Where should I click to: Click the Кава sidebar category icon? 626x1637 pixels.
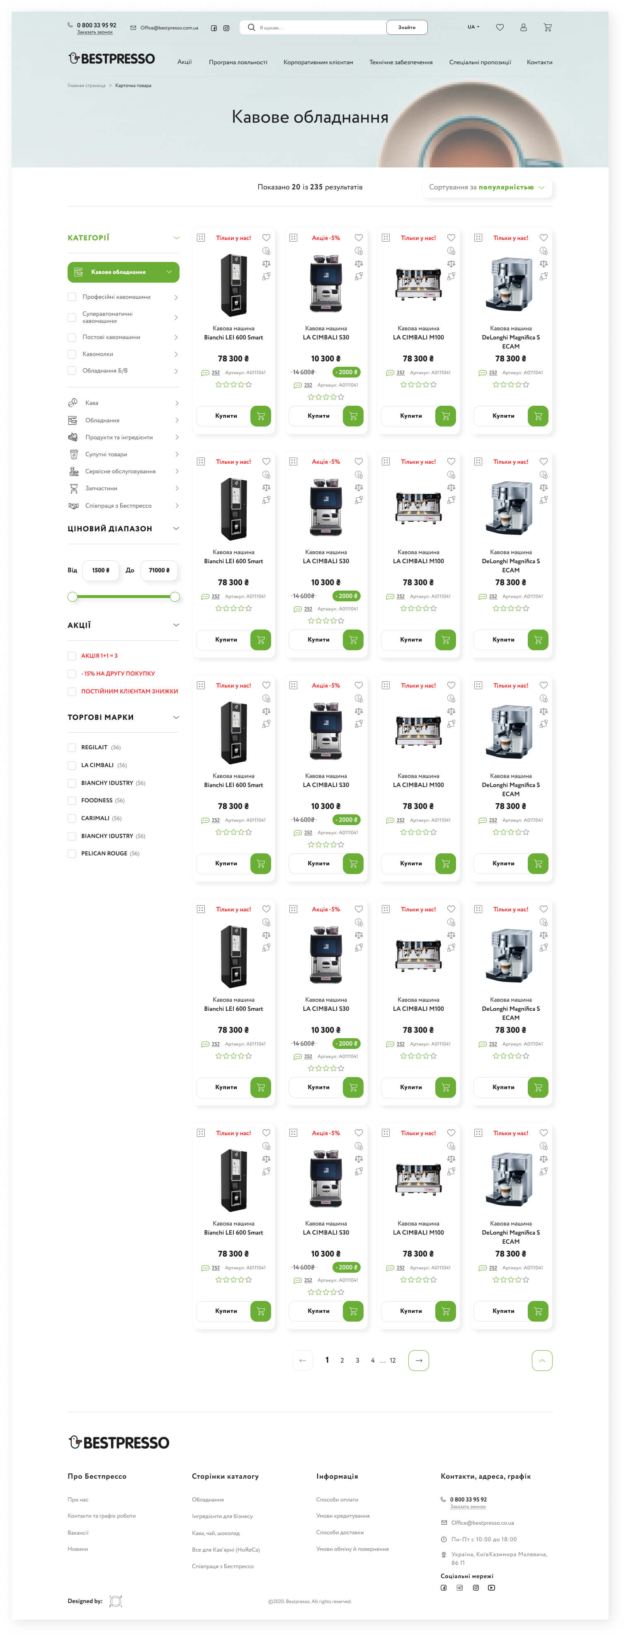pos(73,402)
